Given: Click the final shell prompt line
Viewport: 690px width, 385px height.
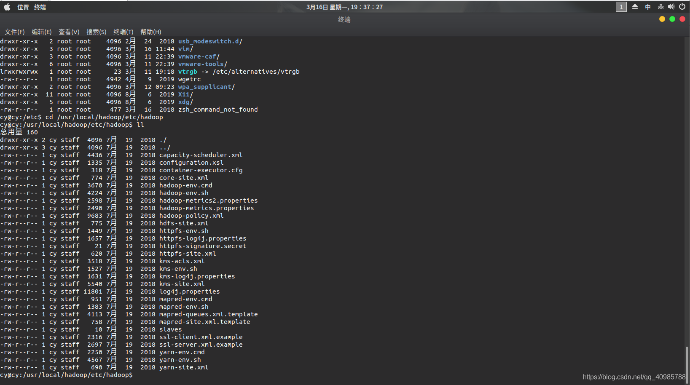Looking at the screenshot, I should 67,375.
